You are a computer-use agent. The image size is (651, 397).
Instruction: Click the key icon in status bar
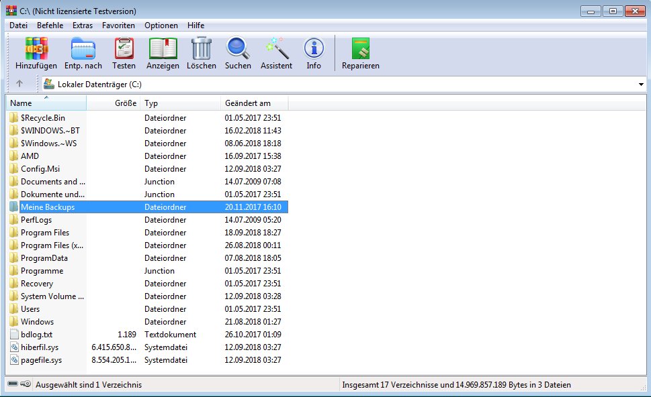click(x=26, y=384)
